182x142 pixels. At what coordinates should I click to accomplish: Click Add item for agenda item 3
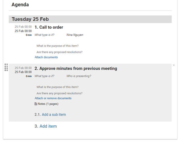point(48,126)
